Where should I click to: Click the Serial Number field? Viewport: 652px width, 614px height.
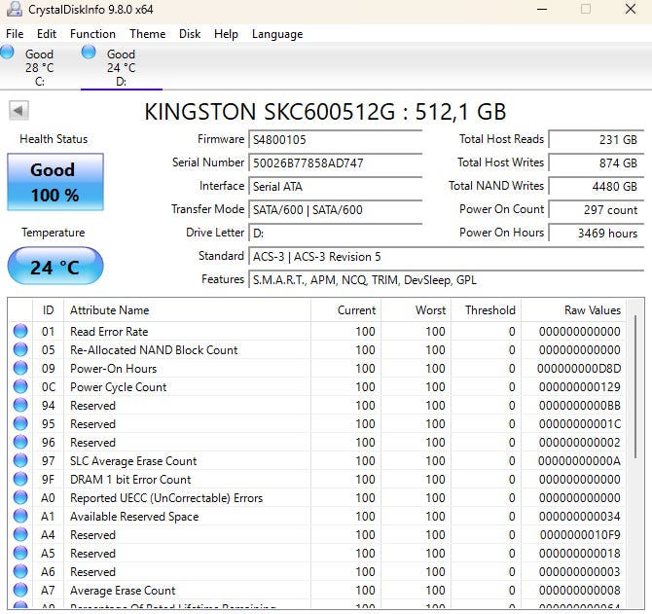click(x=336, y=163)
